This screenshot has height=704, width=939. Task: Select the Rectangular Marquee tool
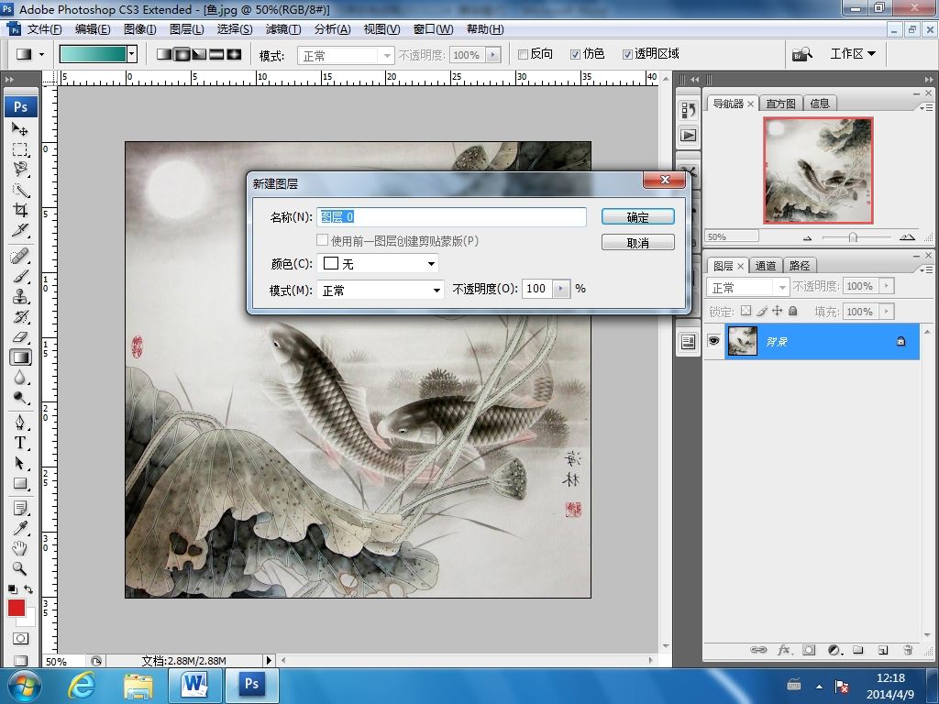20,149
